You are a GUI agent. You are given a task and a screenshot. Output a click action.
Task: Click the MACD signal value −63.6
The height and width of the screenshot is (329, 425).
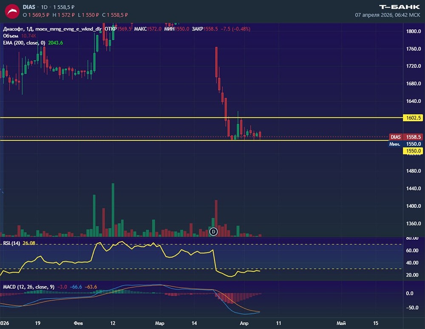click(x=91, y=287)
